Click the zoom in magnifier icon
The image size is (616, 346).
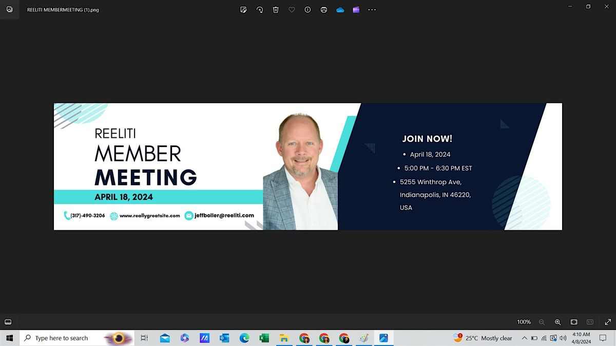click(x=557, y=322)
